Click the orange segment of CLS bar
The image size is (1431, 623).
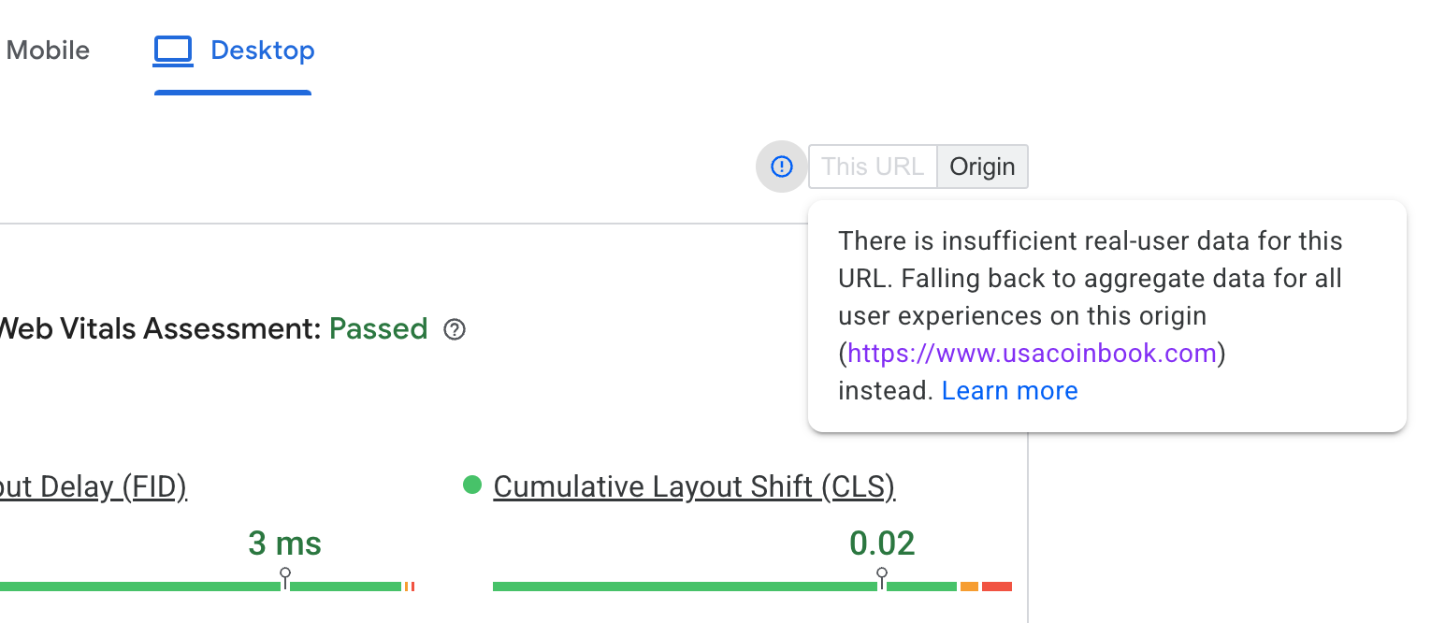point(969,587)
